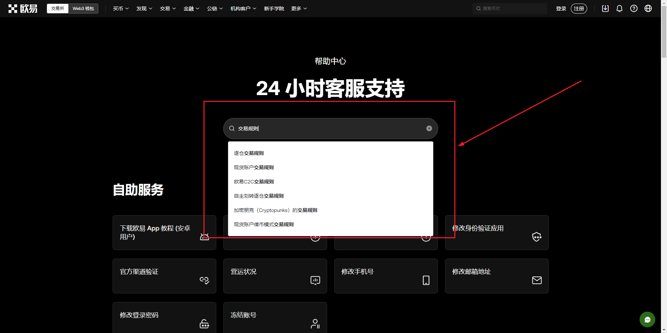Select suggestion 欧易C2C交易规则
Viewport: 667px width, 333px height.
[x=331, y=182]
